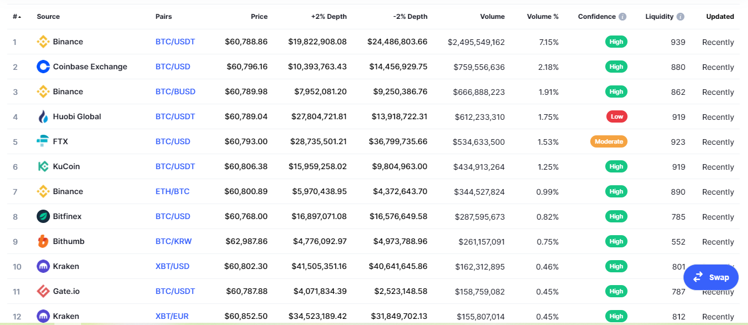748x325 pixels.
Task: Click the Volume % column header
Action: pyautogui.click(x=543, y=17)
